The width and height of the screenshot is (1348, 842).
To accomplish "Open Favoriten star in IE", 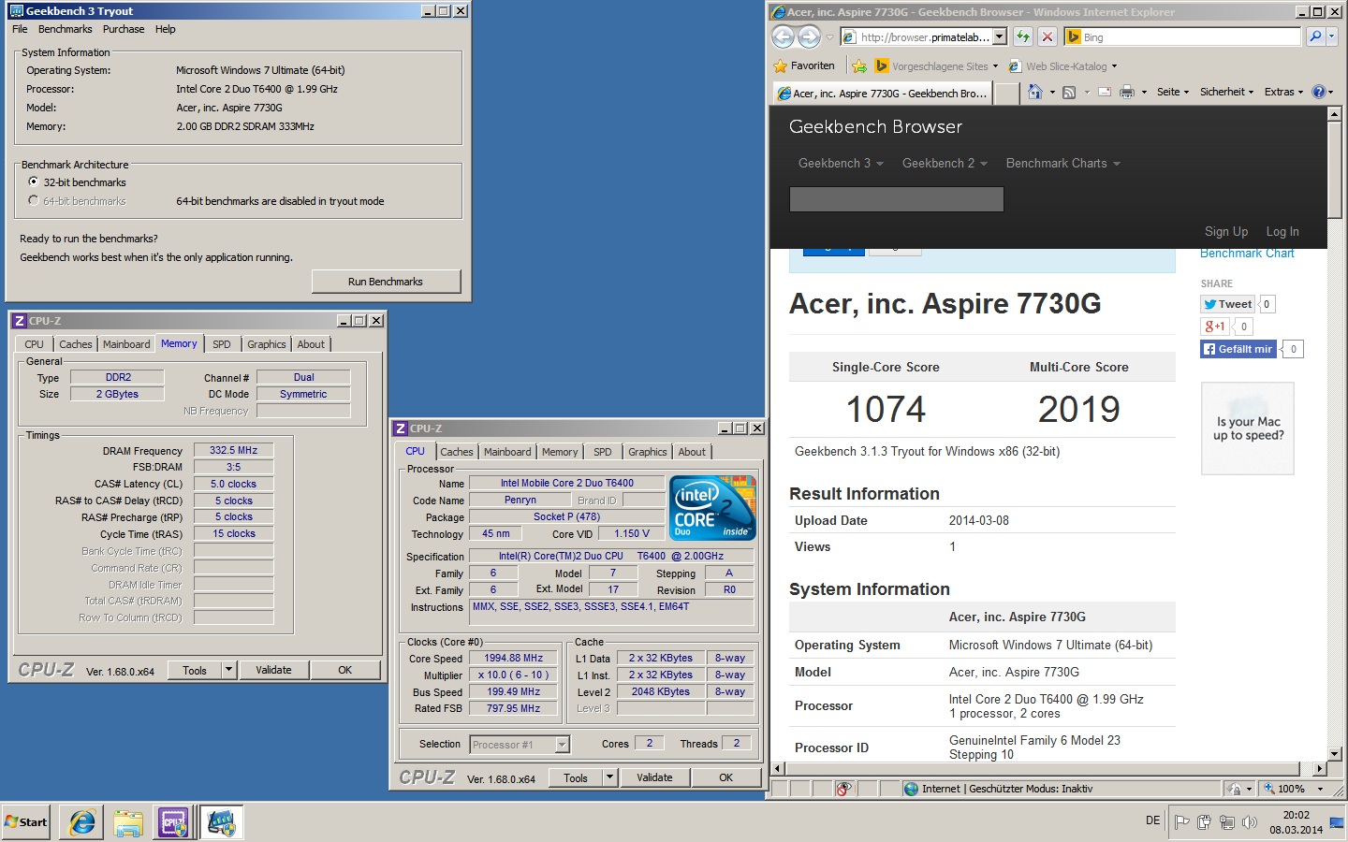I will point(804,66).
